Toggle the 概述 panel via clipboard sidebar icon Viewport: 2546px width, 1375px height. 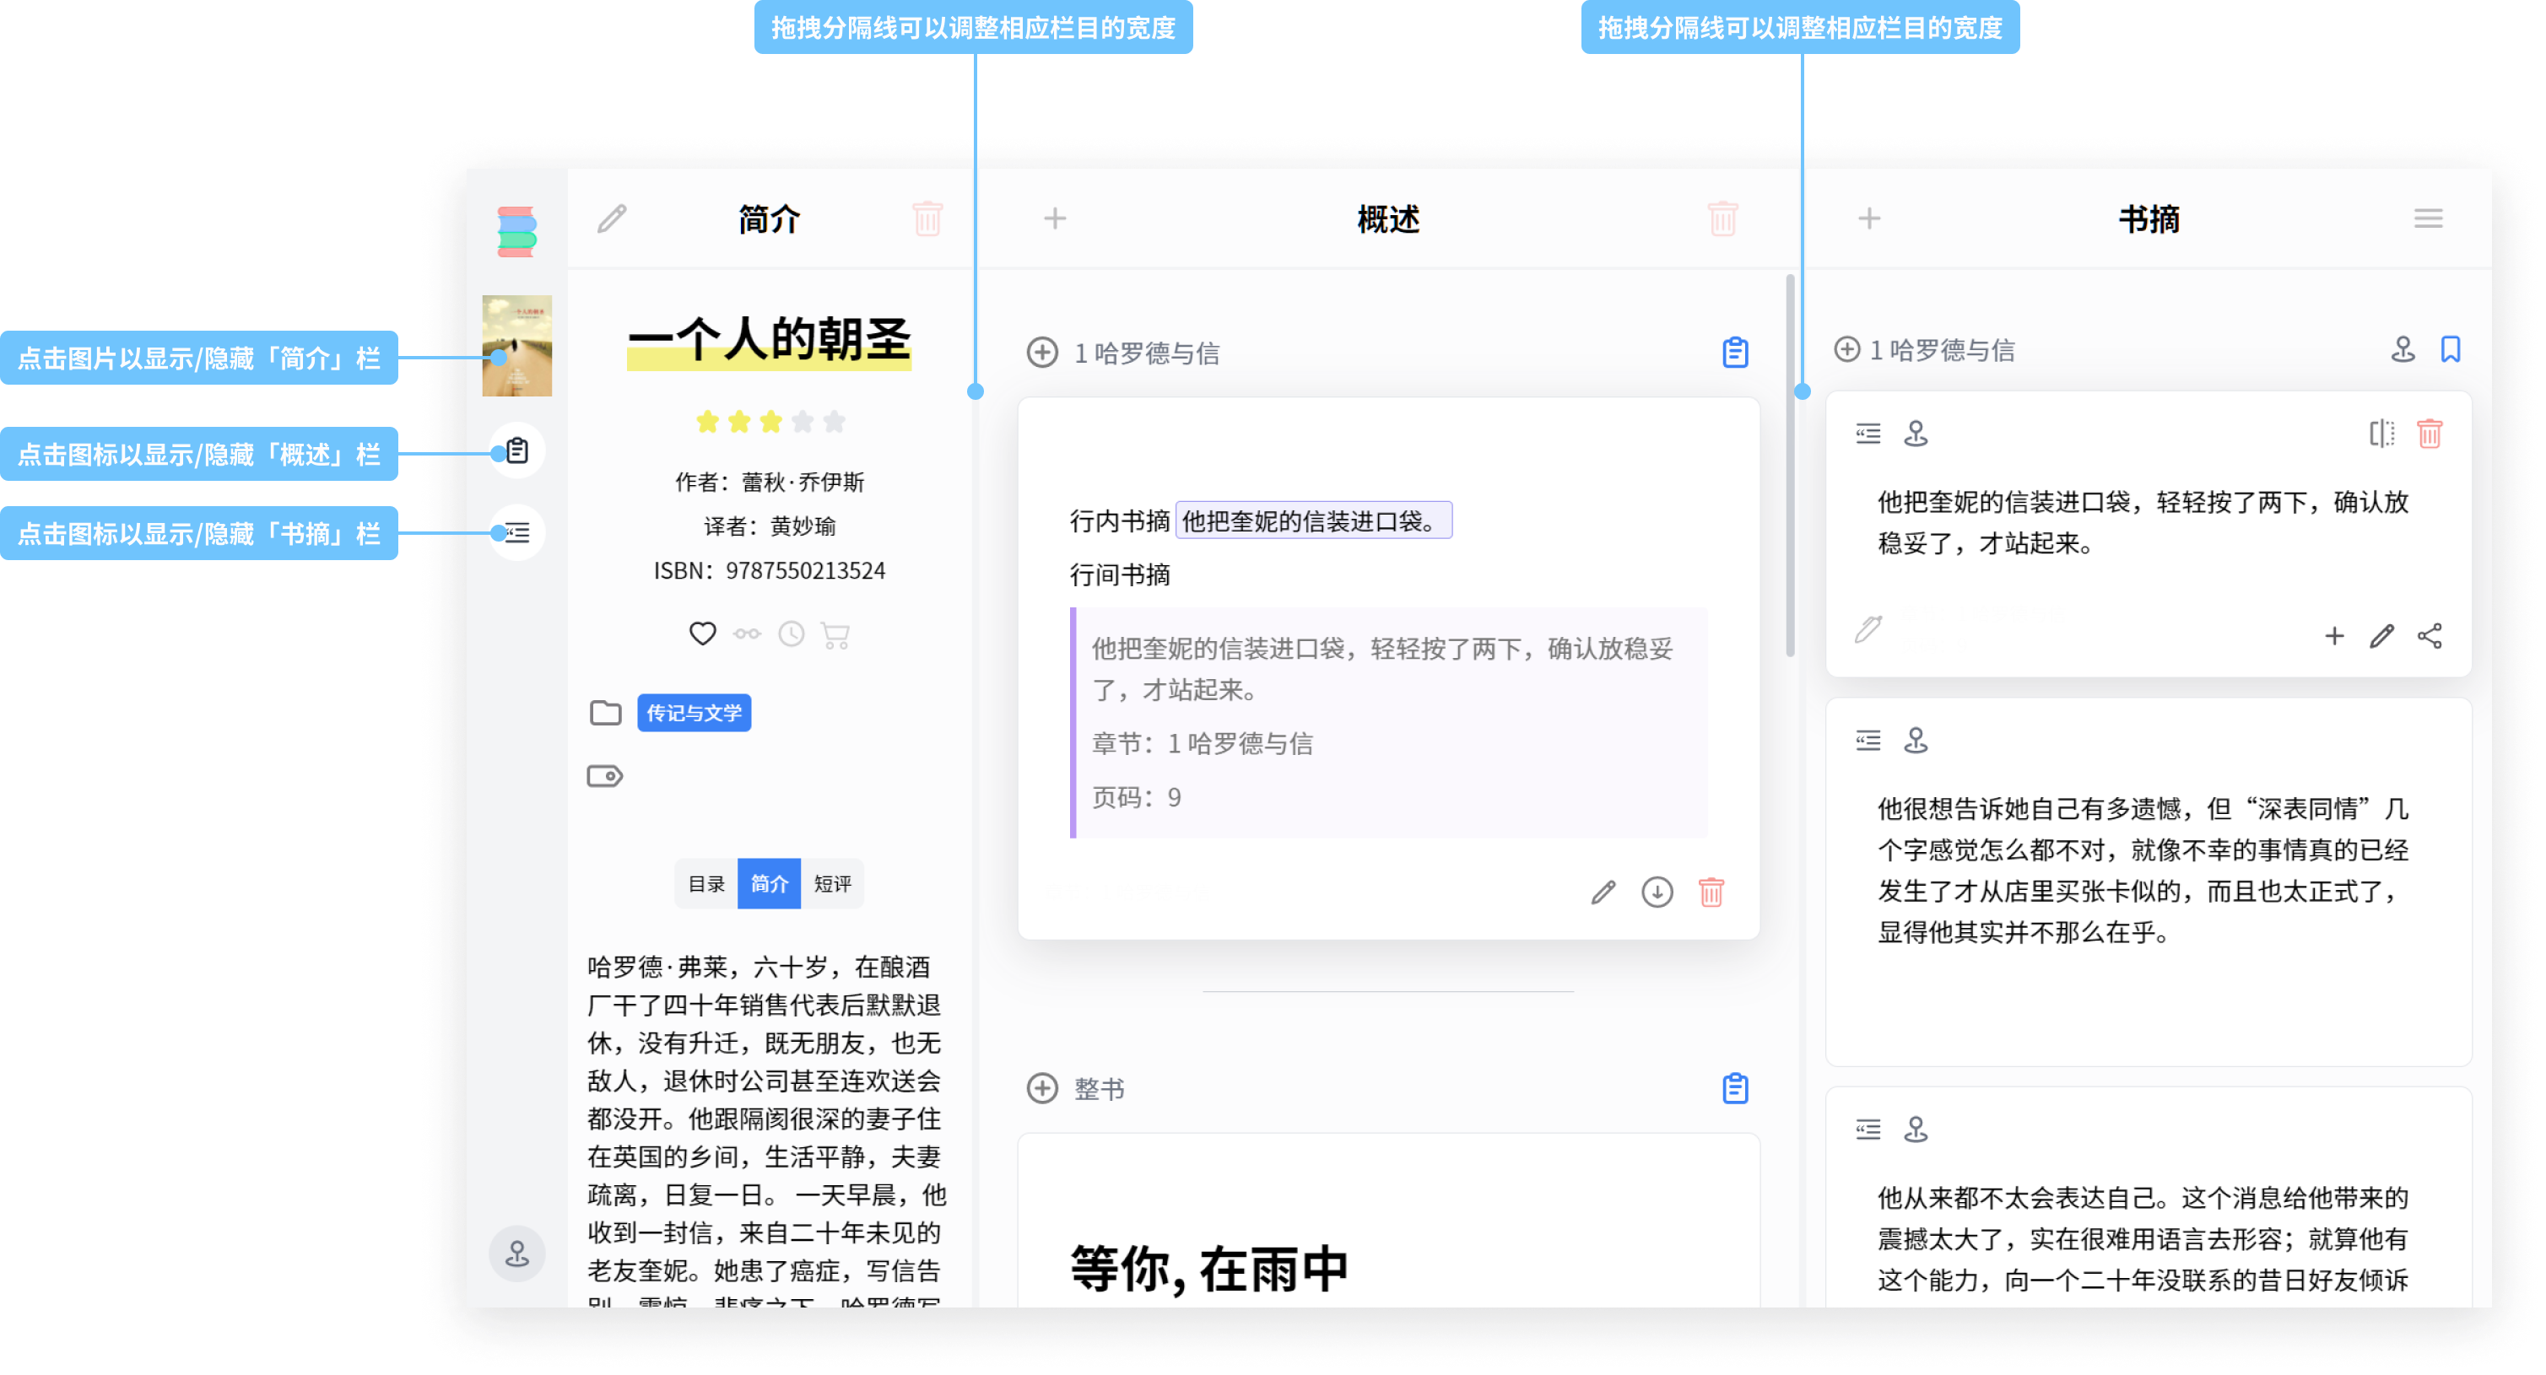(x=517, y=451)
